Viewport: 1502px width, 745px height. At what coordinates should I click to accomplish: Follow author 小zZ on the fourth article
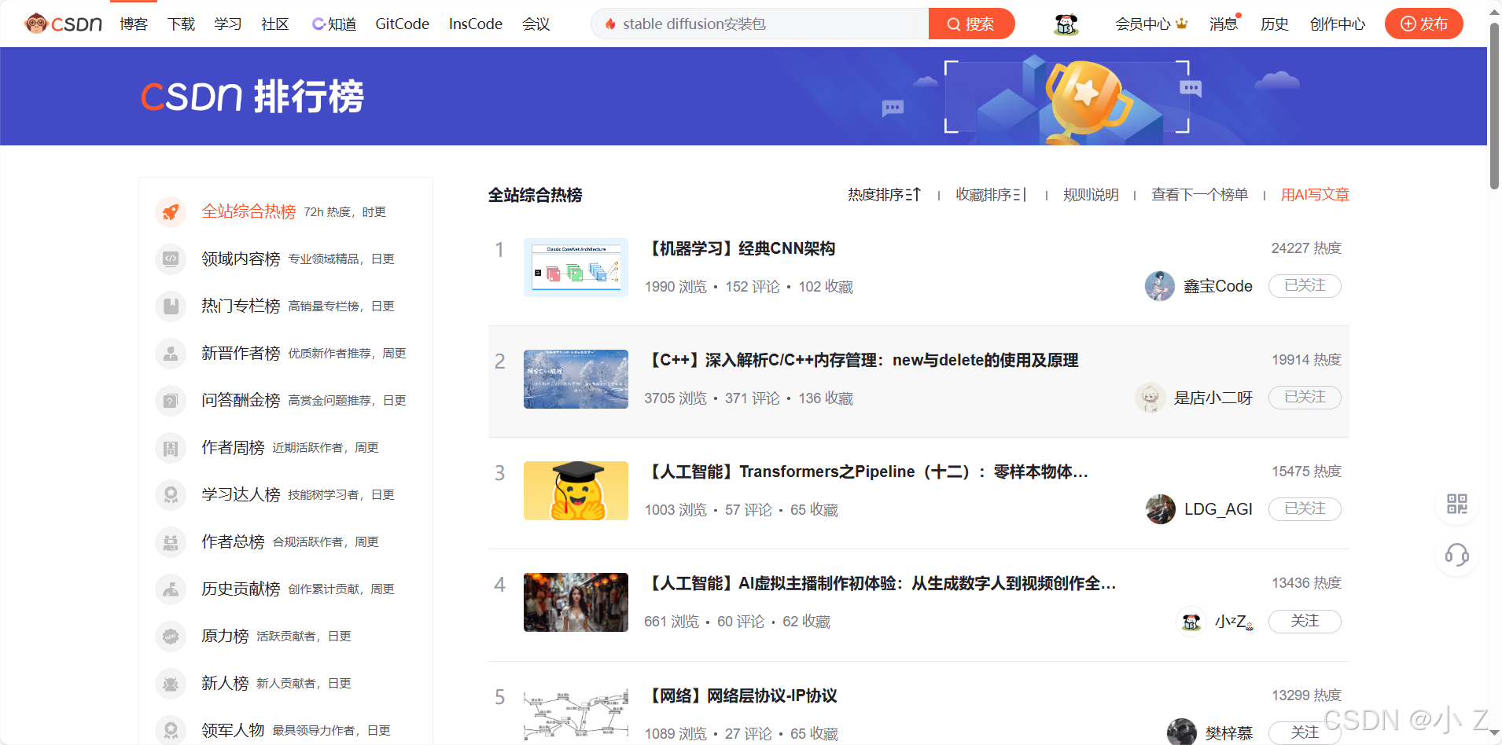1304,621
